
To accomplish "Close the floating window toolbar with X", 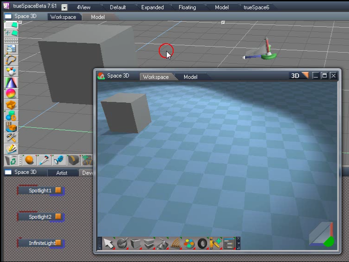I will pos(238,238).
